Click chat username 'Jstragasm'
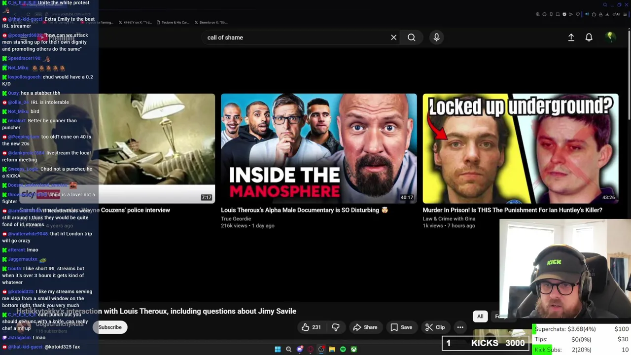This screenshot has width=631, height=355. point(20,338)
